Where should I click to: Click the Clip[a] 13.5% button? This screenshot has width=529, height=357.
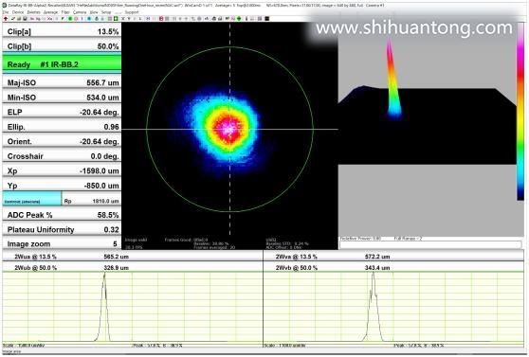[62, 31]
